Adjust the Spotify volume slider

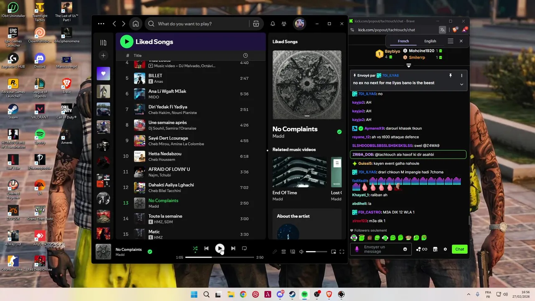[316, 252]
